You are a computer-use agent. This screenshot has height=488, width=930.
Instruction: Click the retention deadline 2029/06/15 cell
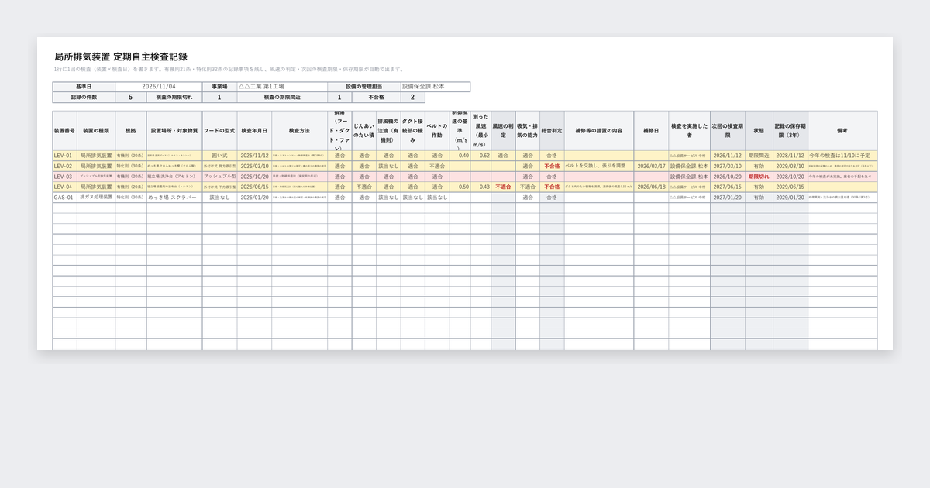click(790, 187)
